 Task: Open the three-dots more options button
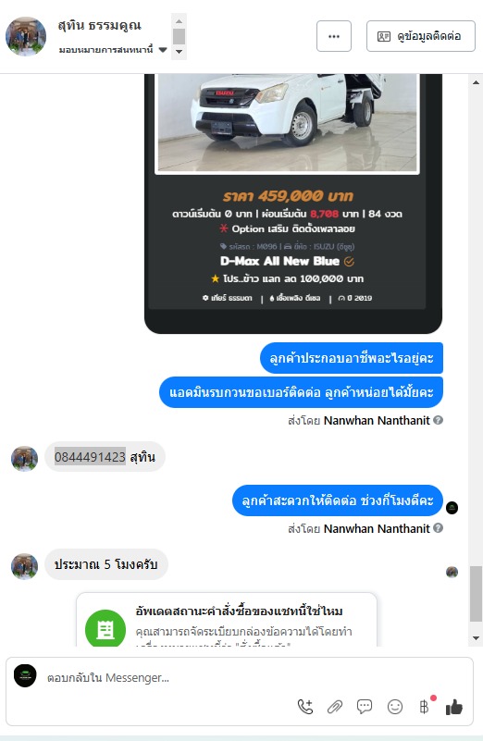[x=334, y=36]
